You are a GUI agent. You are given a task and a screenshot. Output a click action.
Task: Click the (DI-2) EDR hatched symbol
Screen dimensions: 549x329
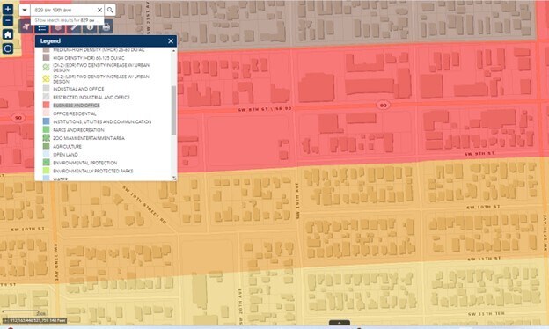(x=46, y=67)
